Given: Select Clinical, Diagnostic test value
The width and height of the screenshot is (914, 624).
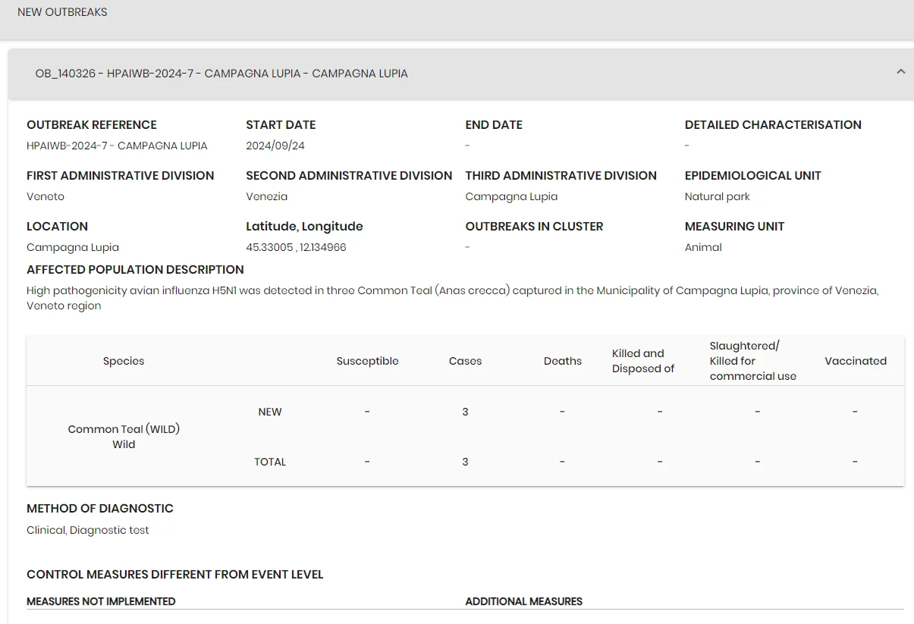Looking at the screenshot, I should pos(88,530).
